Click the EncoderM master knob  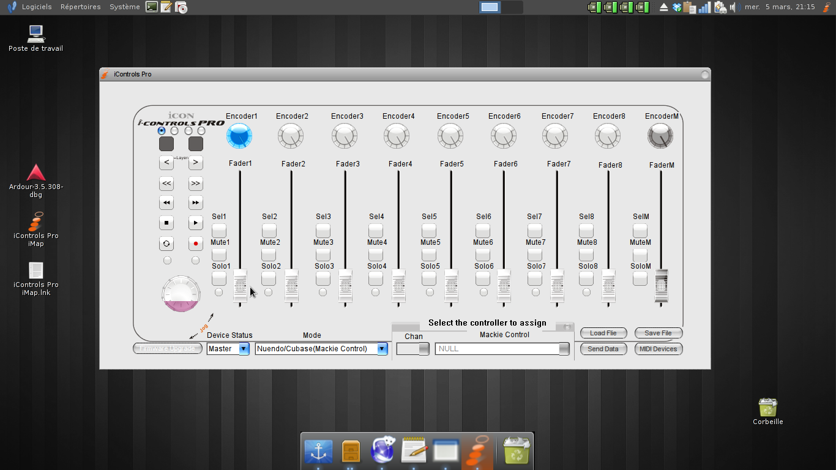point(660,136)
